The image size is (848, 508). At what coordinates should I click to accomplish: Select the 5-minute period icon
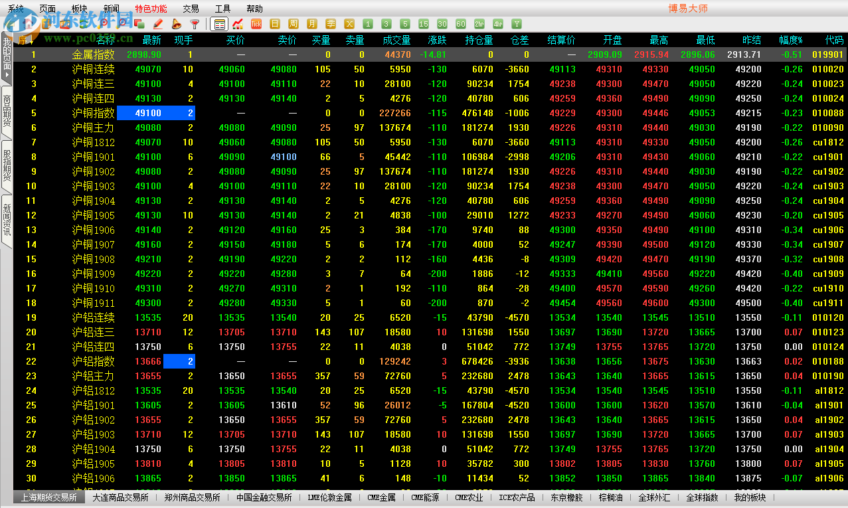405,24
